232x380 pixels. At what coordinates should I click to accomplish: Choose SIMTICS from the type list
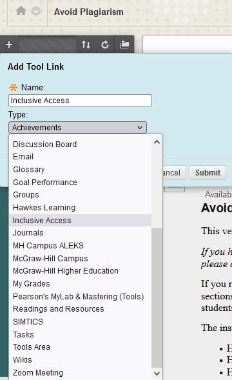pos(80,321)
